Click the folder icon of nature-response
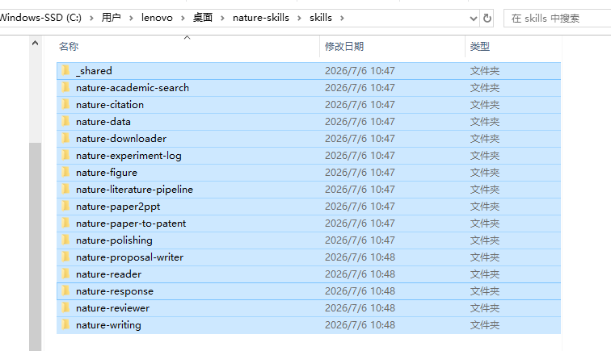The height and width of the screenshot is (351, 611). (65, 290)
